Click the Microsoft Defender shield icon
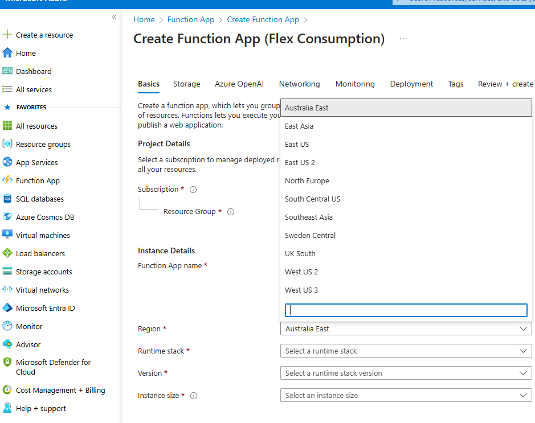This screenshot has width=535, height=423. 7,362
